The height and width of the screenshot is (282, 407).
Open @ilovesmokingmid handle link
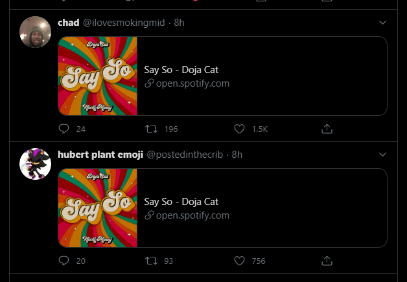[123, 23]
